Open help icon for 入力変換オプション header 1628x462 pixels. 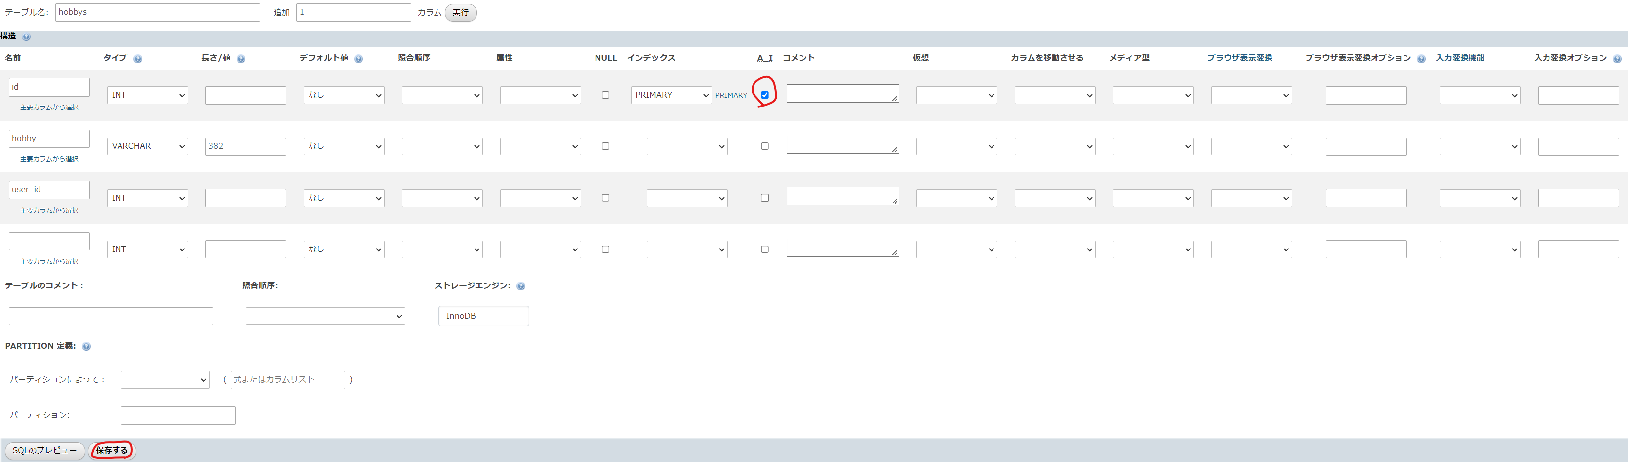click(x=1617, y=59)
